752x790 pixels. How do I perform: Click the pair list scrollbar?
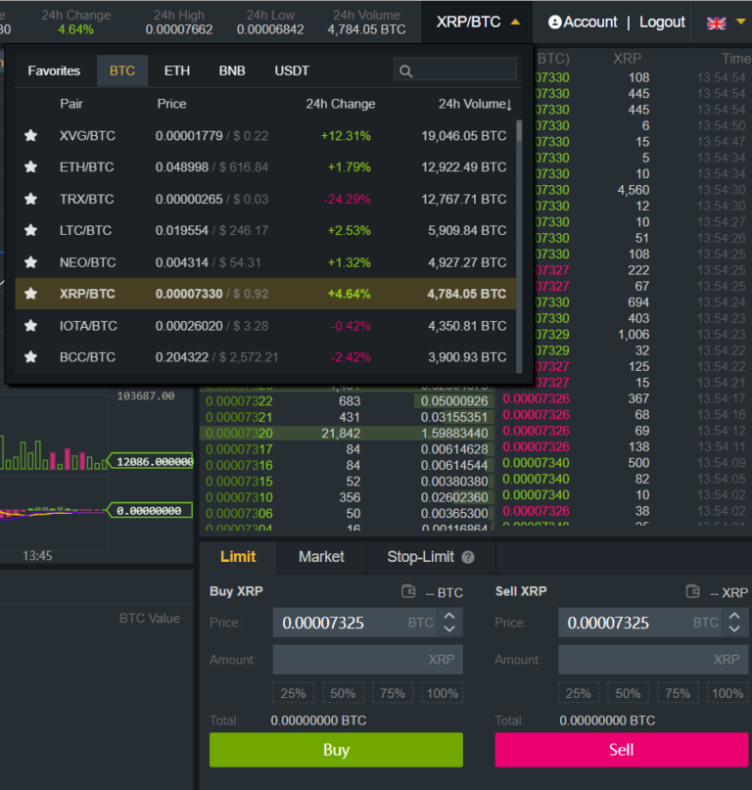pos(519,130)
